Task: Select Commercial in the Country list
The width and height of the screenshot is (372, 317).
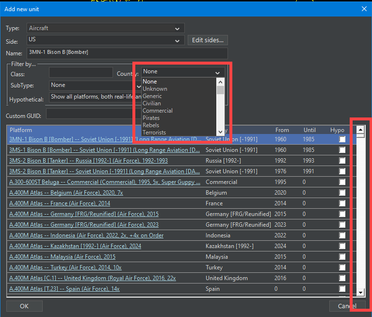Action: coord(179,111)
